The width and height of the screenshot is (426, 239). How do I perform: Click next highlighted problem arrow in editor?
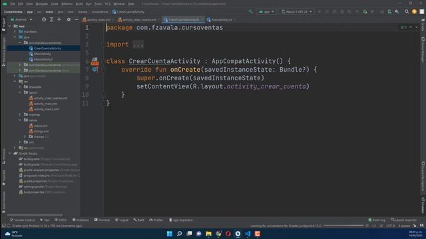(x=416, y=27)
